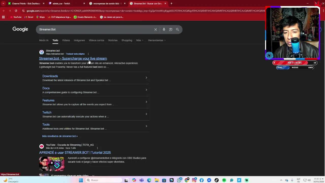The width and height of the screenshot is (325, 183).
Task: Expand the Más filters dropdown
Action: [140, 40]
